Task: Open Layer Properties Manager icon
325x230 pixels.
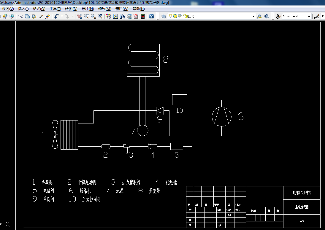Action: [x=164, y=16]
